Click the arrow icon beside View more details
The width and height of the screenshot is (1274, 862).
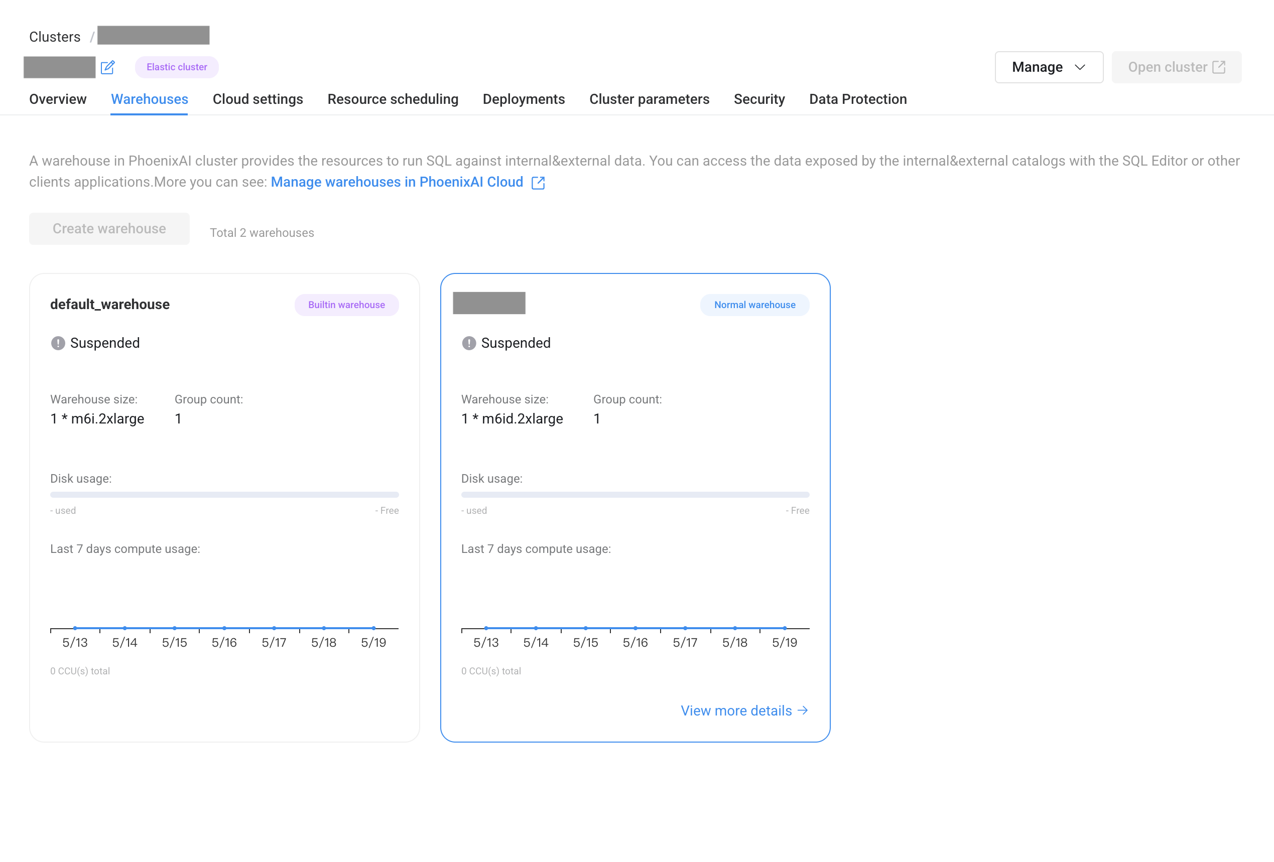click(x=803, y=710)
